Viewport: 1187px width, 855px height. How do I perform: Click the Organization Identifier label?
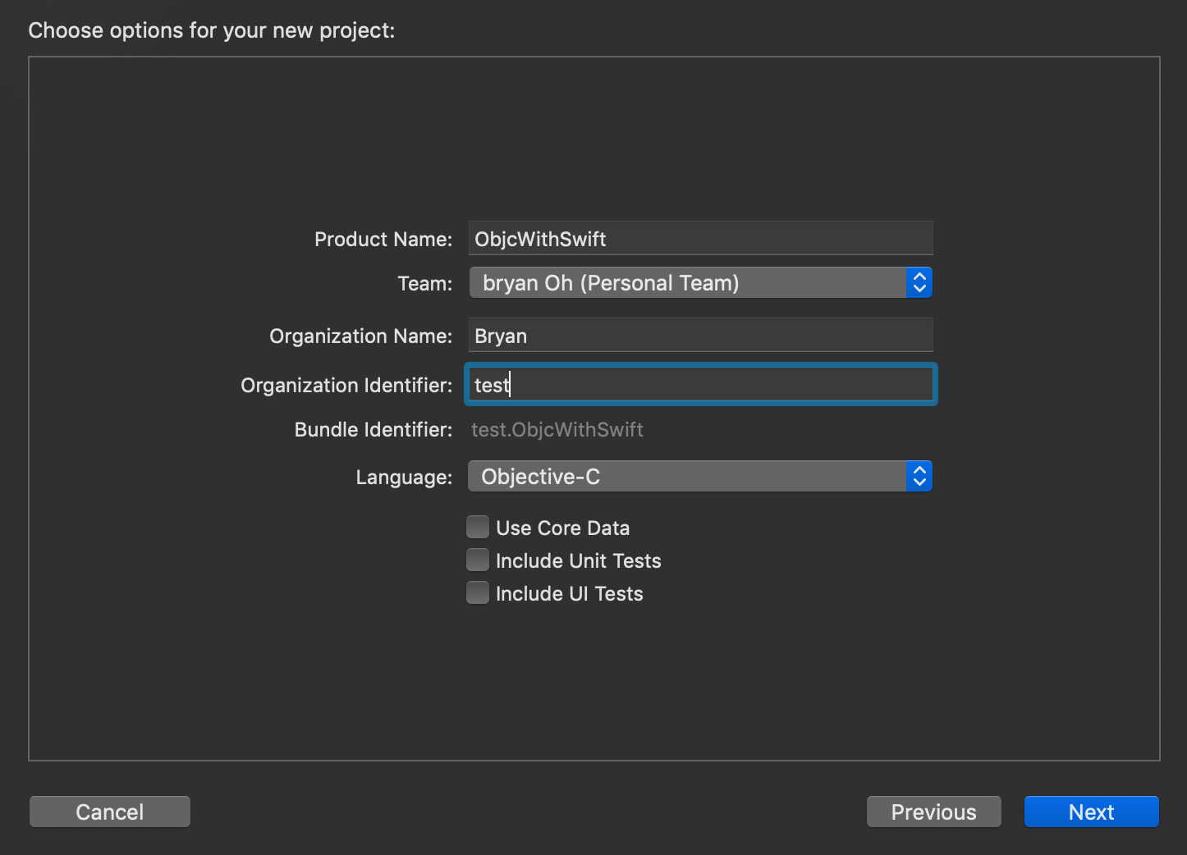pyautogui.click(x=346, y=385)
